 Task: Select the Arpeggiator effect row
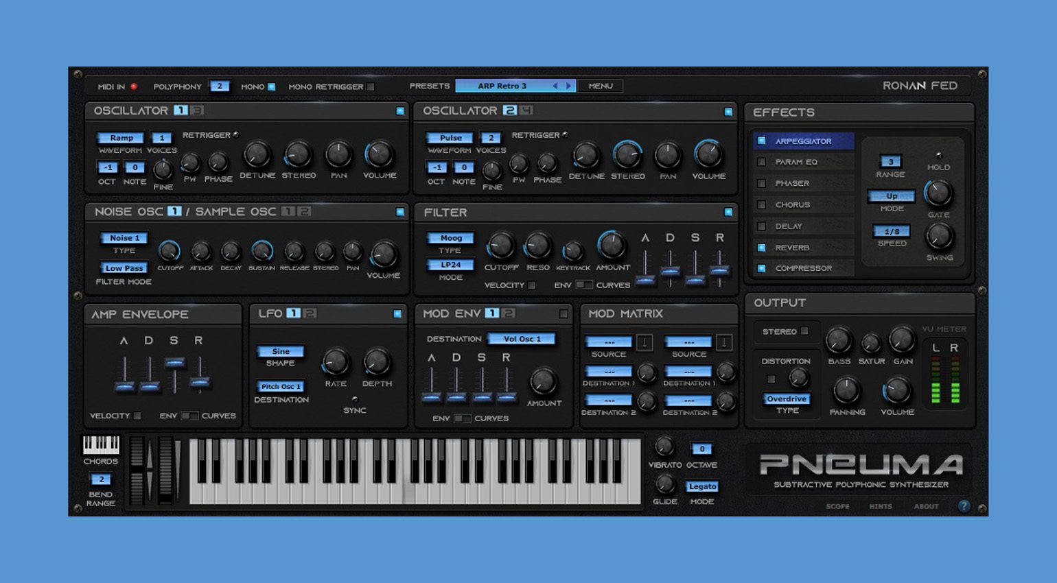(803, 141)
